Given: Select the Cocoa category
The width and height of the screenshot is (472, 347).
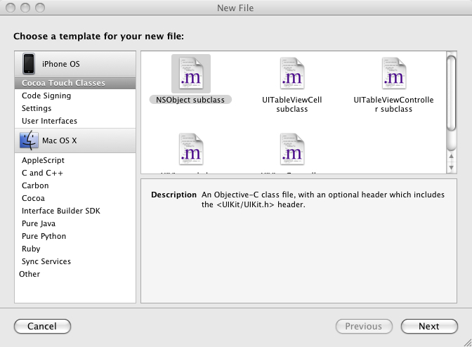Looking at the screenshot, I should tap(75, 198).
